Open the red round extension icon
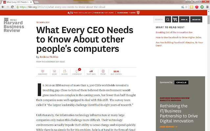The height and width of the screenshot is (131, 210). [x=197, y=7]
